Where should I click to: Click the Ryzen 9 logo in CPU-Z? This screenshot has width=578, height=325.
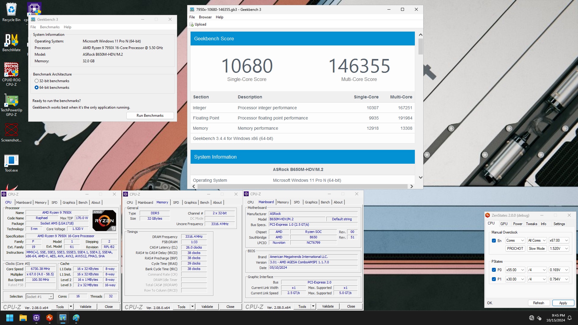104,220
